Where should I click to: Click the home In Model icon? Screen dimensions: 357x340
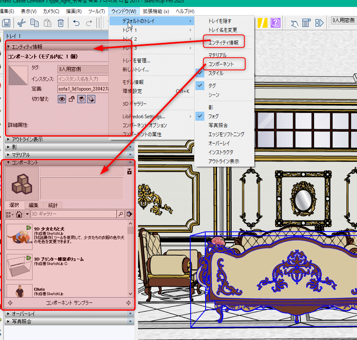(19, 214)
